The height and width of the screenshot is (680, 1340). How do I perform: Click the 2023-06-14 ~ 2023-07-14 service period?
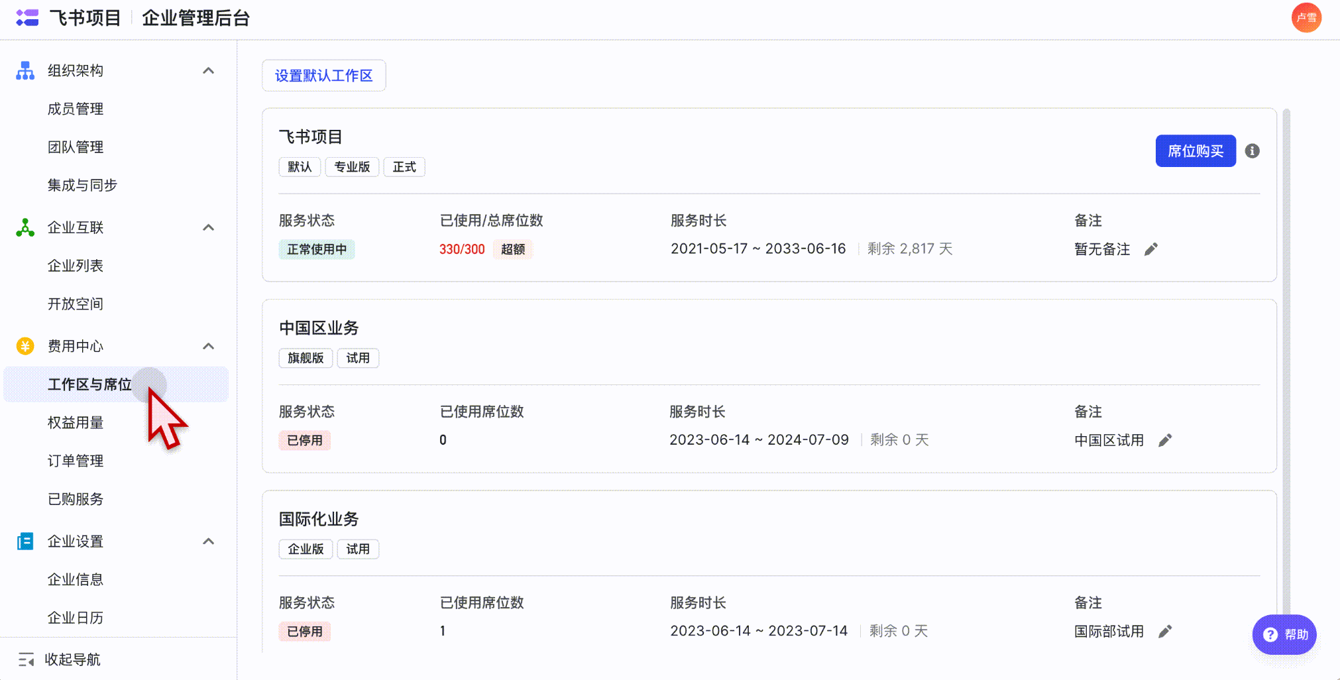click(x=759, y=630)
